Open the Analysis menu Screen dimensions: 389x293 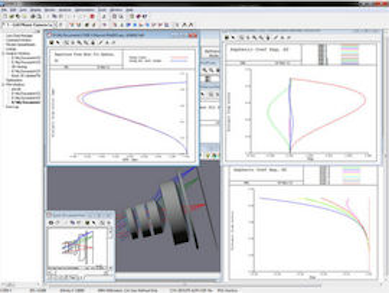point(65,10)
